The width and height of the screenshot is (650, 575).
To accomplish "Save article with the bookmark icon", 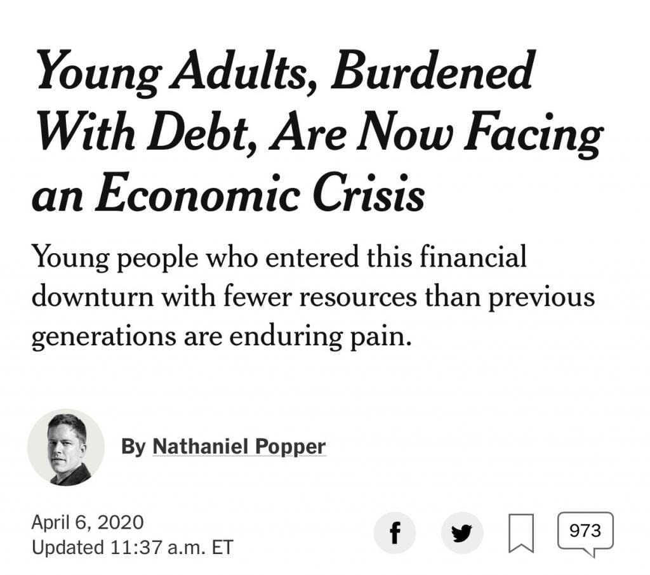I will pyautogui.click(x=521, y=533).
